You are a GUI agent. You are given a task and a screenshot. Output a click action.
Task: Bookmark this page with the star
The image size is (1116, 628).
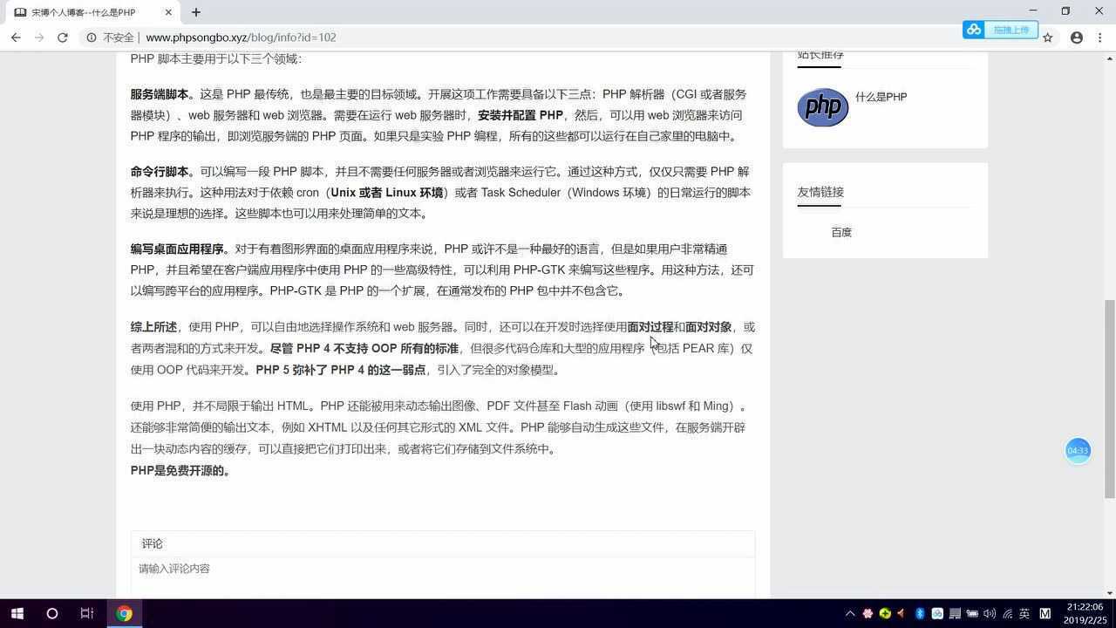(1048, 38)
